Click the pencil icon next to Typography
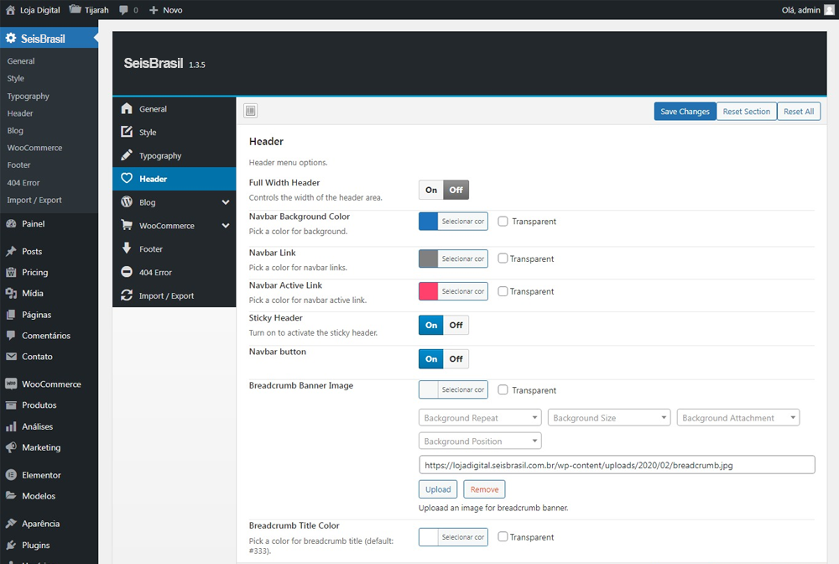The width and height of the screenshot is (839, 564). tap(127, 155)
